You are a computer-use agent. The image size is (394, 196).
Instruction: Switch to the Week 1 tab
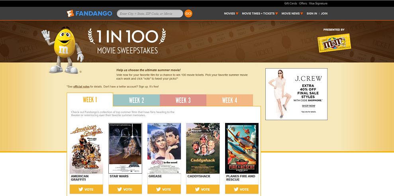pos(90,100)
